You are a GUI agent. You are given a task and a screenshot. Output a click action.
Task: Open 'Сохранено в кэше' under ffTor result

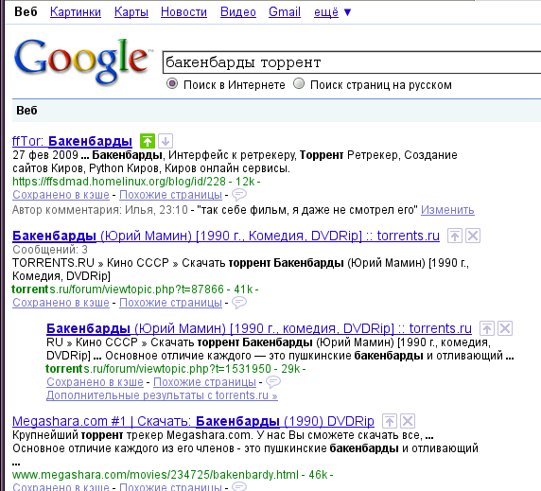[61, 195]
